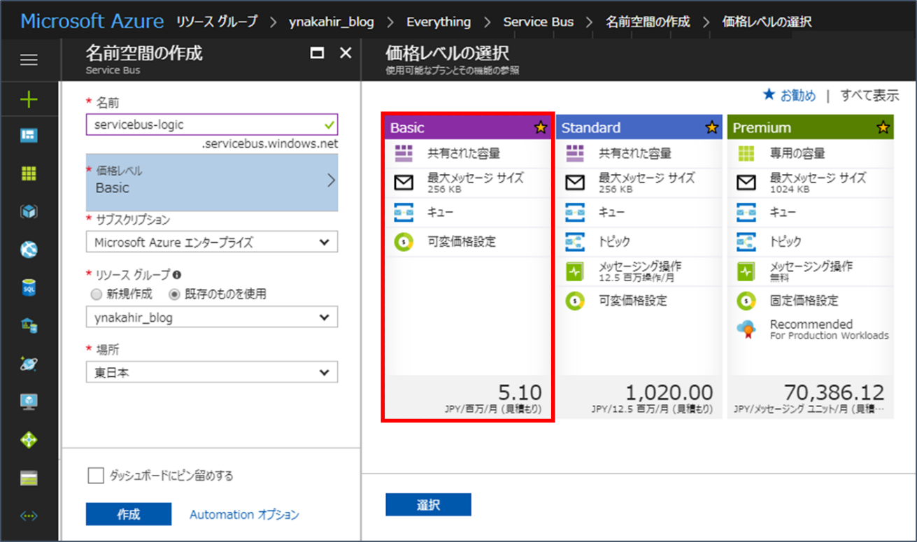Click the Microsoft Azure logo text
The image size is (917, 542).
pyautogui.click(x=93, y=21)
